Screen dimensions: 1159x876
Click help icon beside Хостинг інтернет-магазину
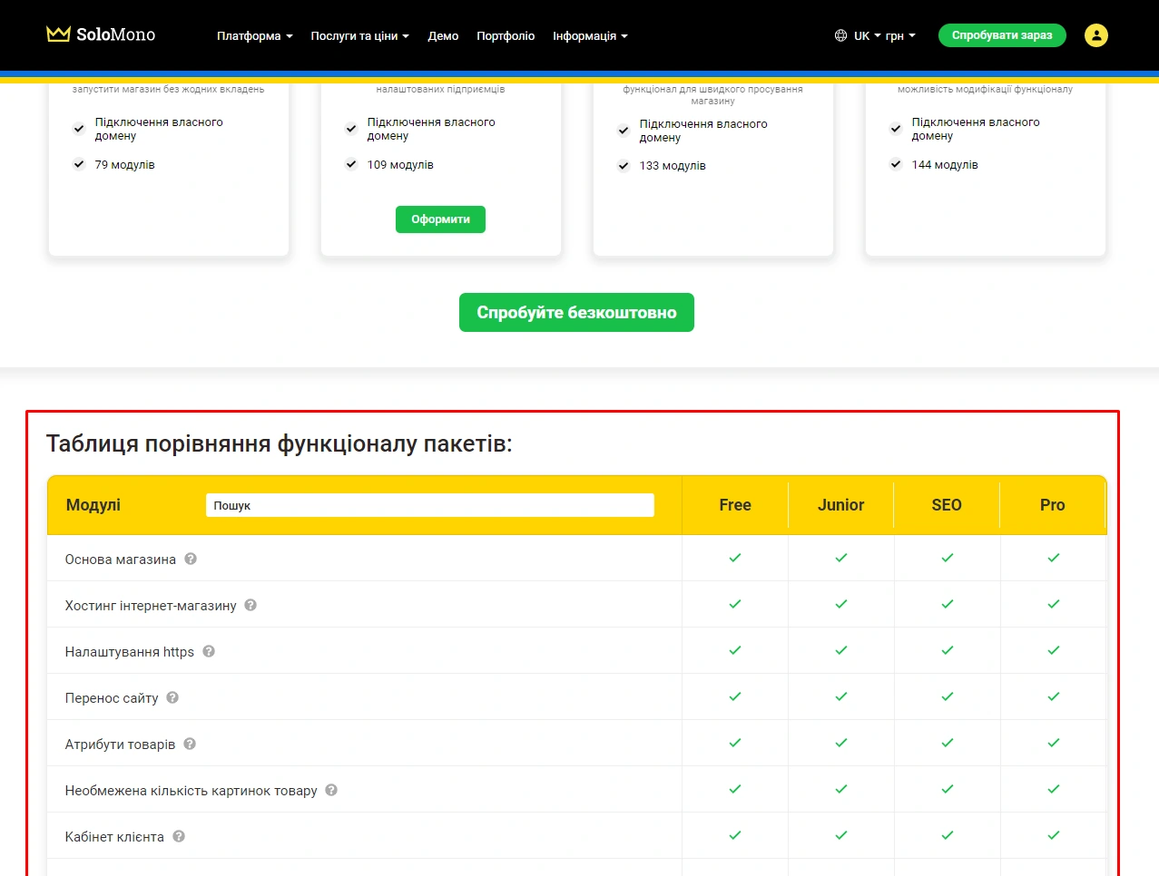click(x=250, y=605)
